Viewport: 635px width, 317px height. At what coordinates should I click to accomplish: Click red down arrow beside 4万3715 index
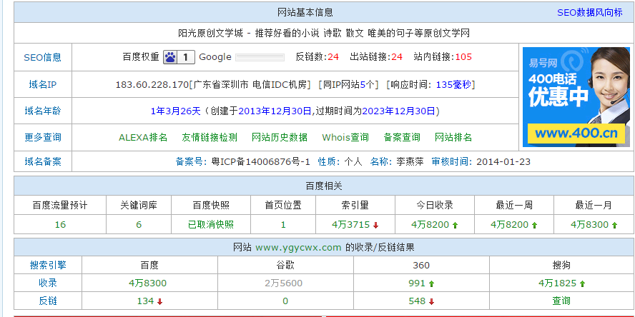coord(375,225)
